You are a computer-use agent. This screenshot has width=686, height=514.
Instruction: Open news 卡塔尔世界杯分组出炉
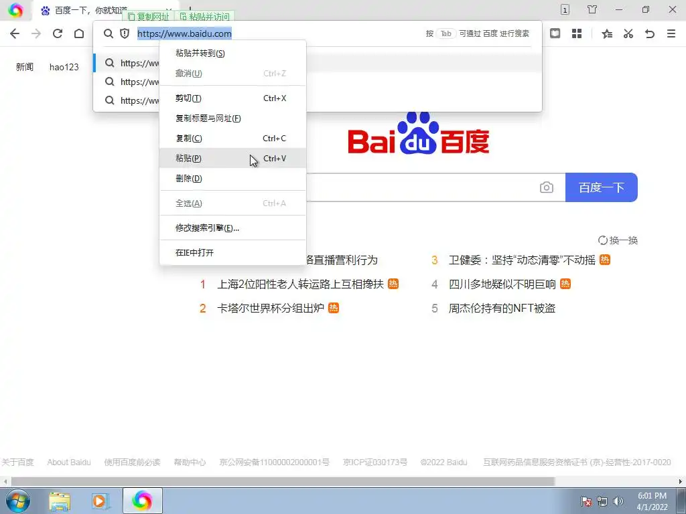coord(271,308)
